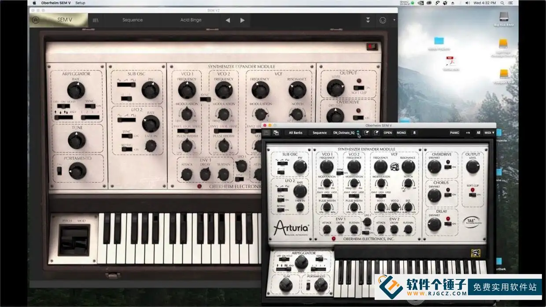Viewport: 546px width, 307px height.
Task: Toggle the LFO 2 Retrig switch in SEM V2
Action: point(127,149)
